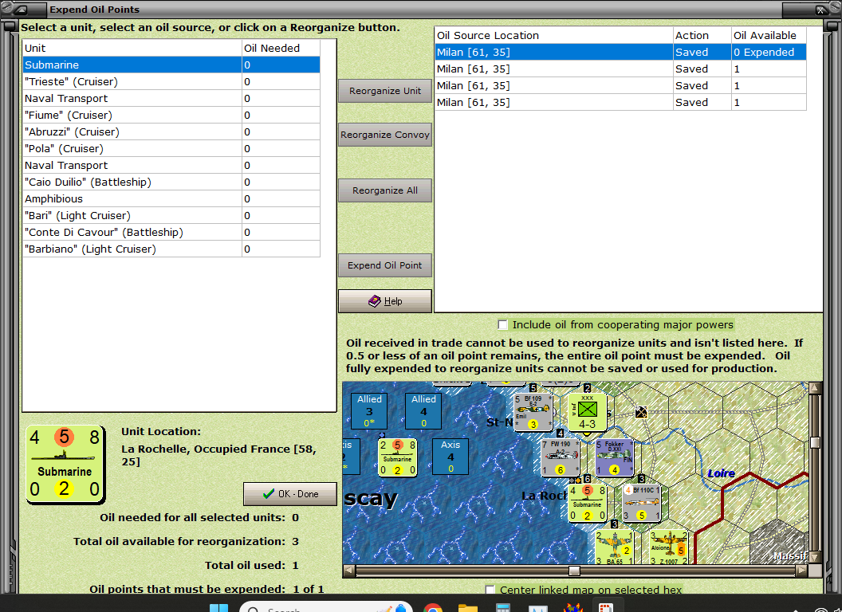Click the Unit column header
842x612 pixels.
pyautogui.click(x=132, y=48)
